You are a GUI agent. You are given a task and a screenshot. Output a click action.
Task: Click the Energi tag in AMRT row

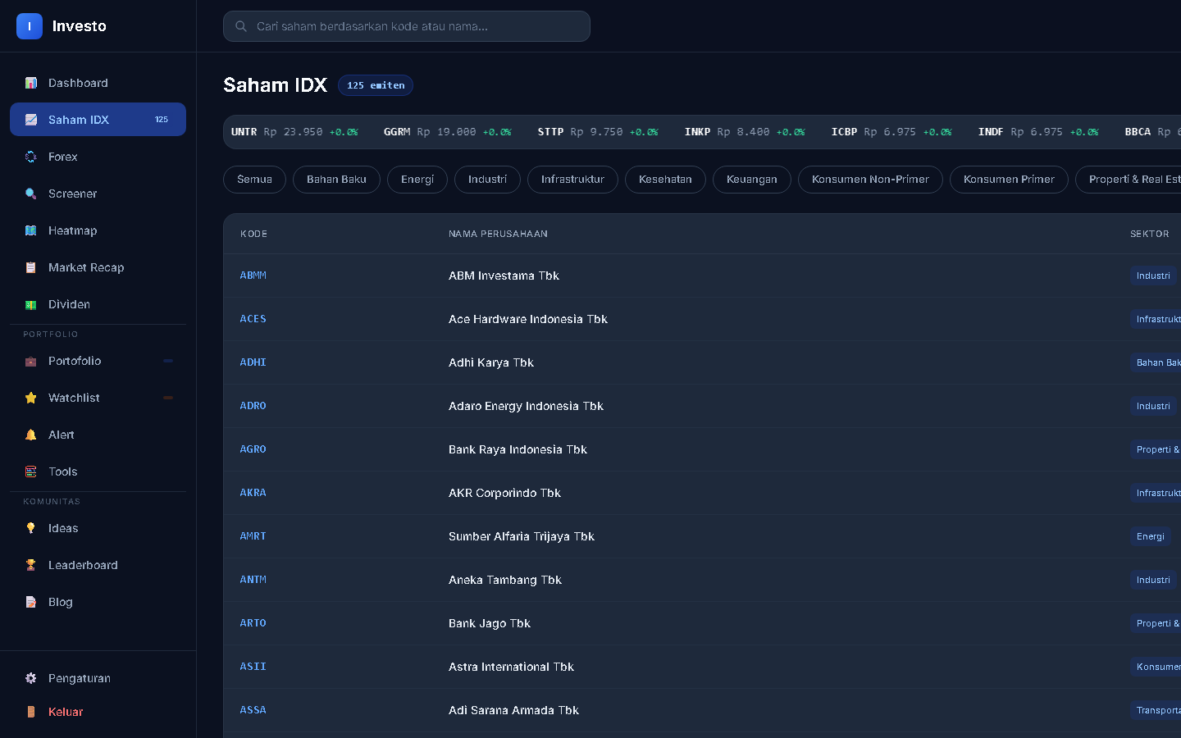[1151, 536]
